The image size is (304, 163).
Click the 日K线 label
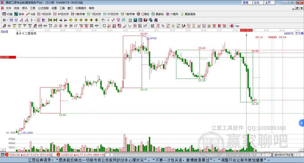coord(4,32)
